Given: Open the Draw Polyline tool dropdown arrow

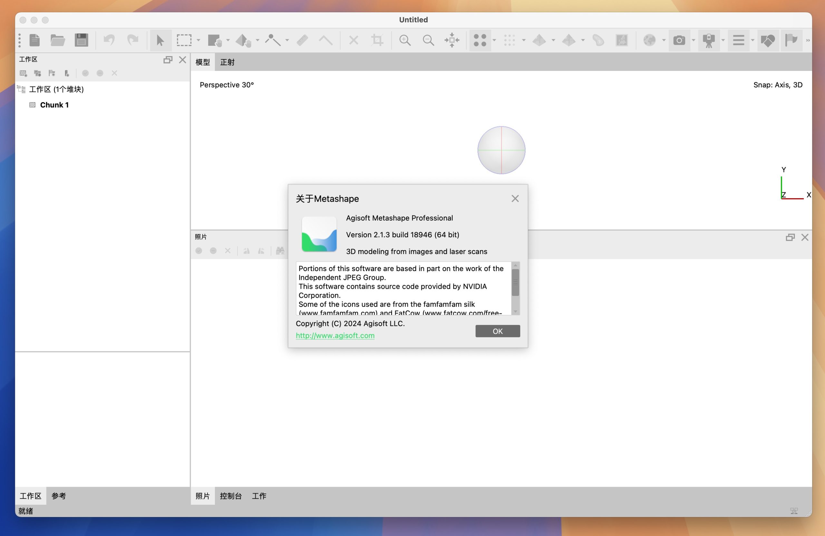Looking at the screenshot, I should (287, 40).
